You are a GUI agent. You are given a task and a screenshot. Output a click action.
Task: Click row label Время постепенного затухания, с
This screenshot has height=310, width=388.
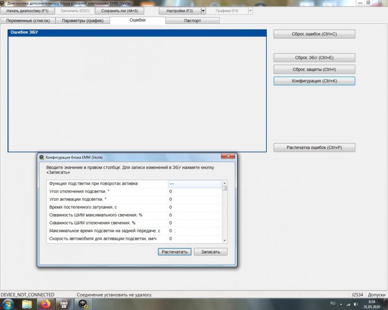tap(83, 207)
